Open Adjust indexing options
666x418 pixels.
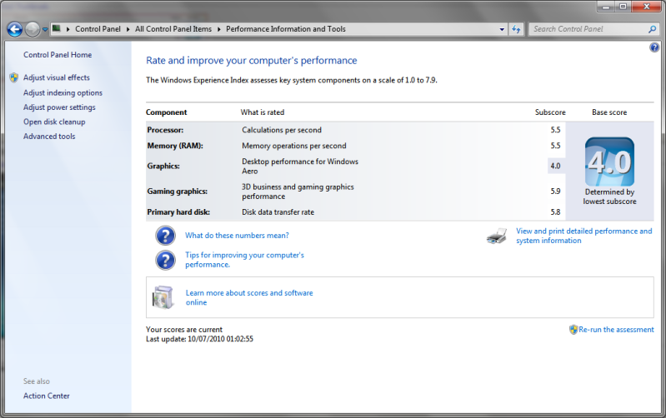[x=63, y=92]
